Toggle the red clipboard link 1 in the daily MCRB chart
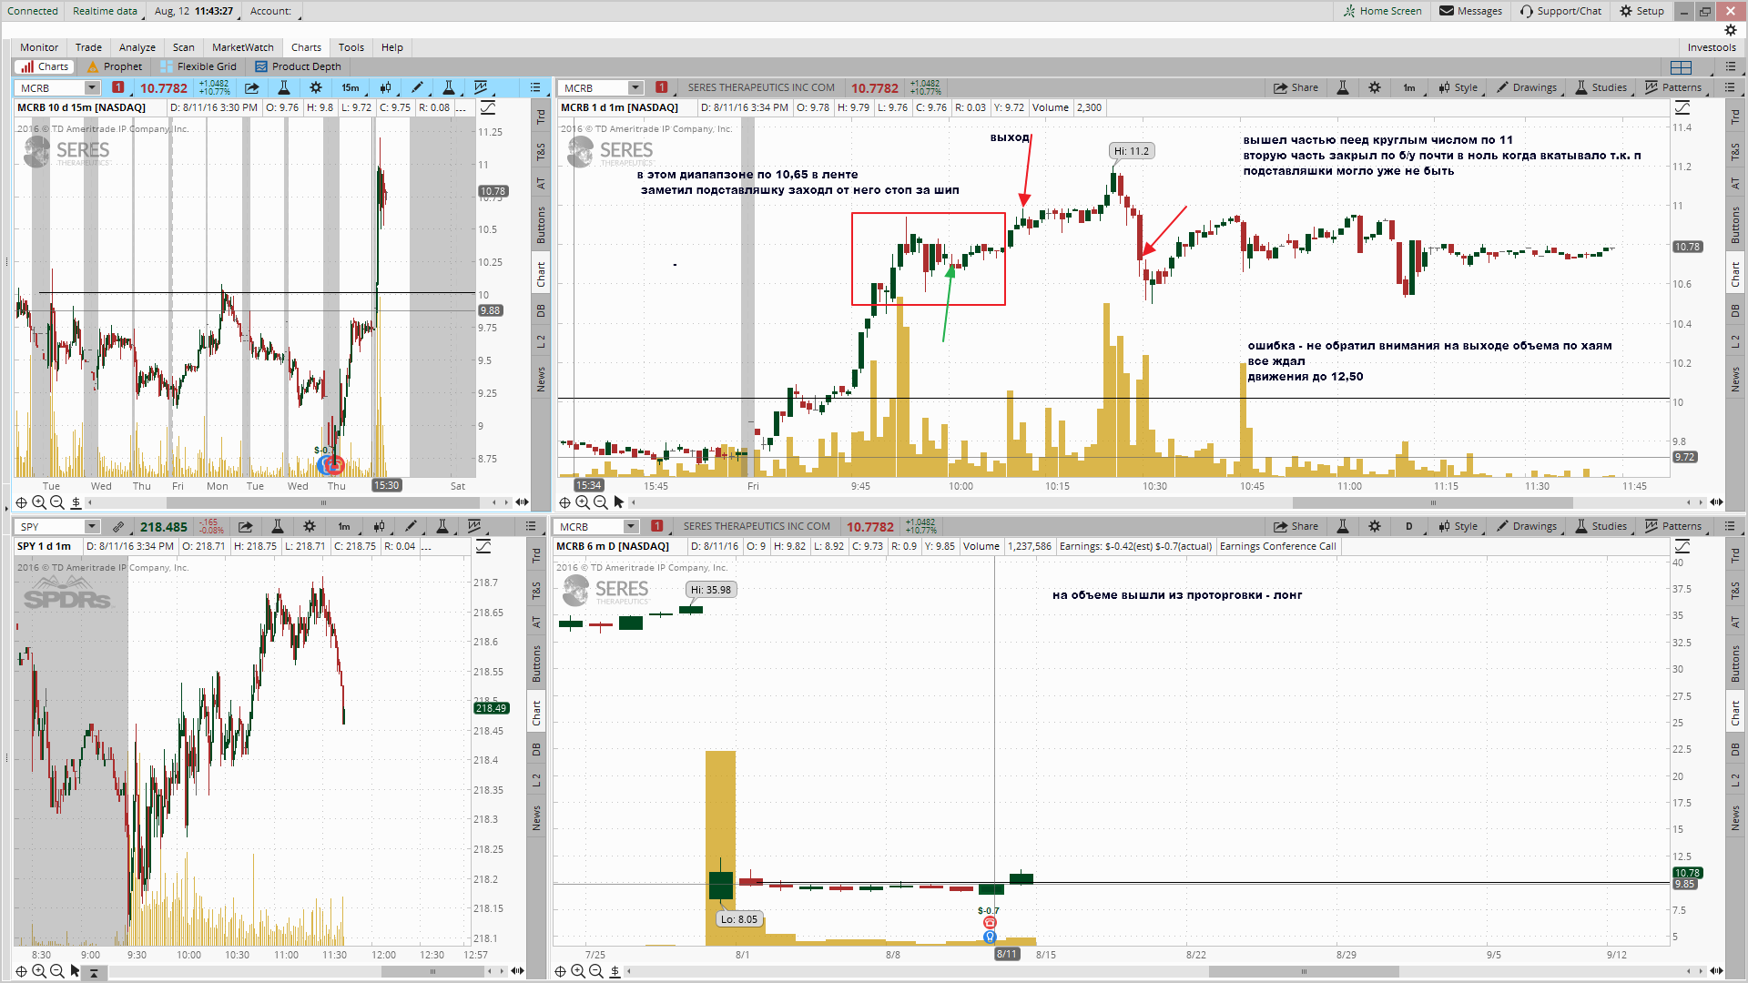1748x983 pixels. (x=657, y=526)
